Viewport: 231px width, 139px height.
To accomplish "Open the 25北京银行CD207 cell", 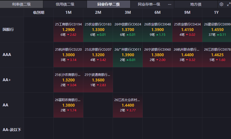I will coord(98,55).
